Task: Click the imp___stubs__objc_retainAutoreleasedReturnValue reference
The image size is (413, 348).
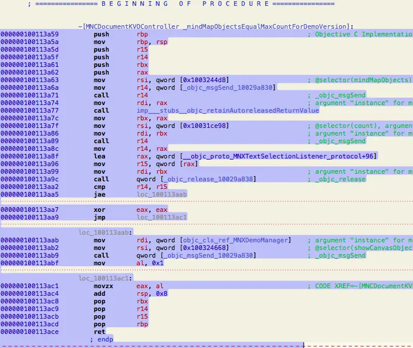Action: [228, 111]
